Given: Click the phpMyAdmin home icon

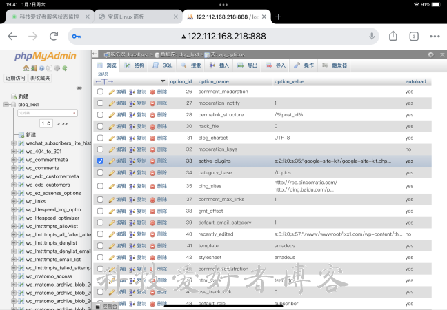Looking at the screenshot, I should point(26,68).
